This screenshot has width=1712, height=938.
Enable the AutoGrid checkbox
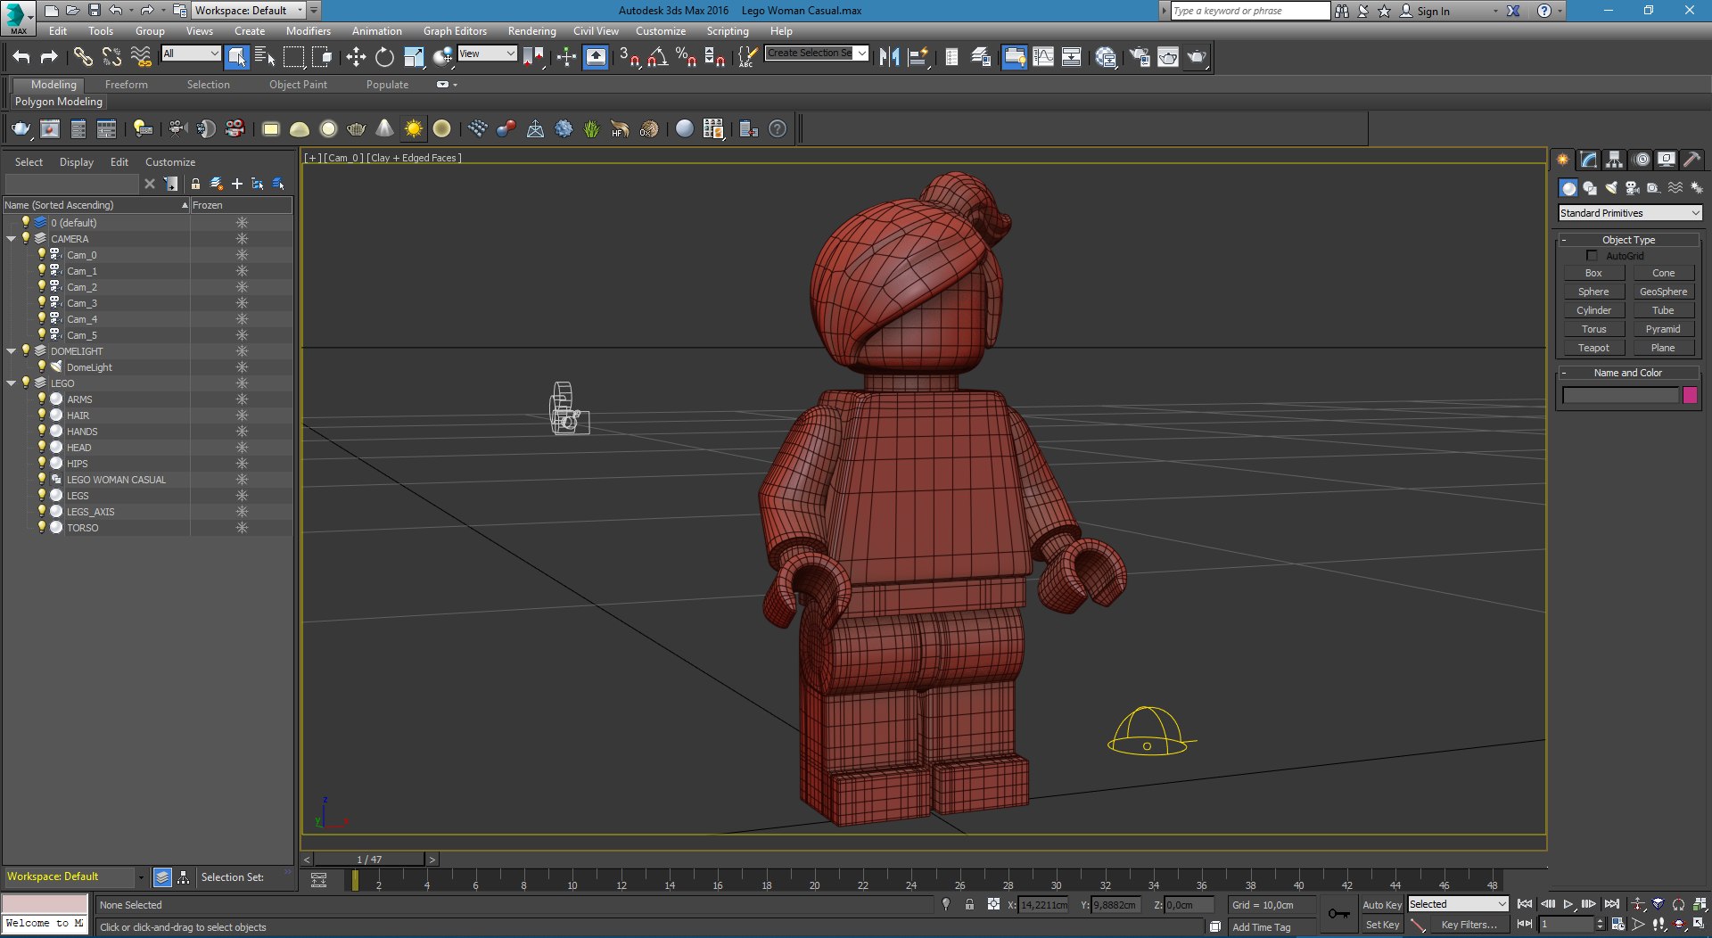(x=1592, y=256)
